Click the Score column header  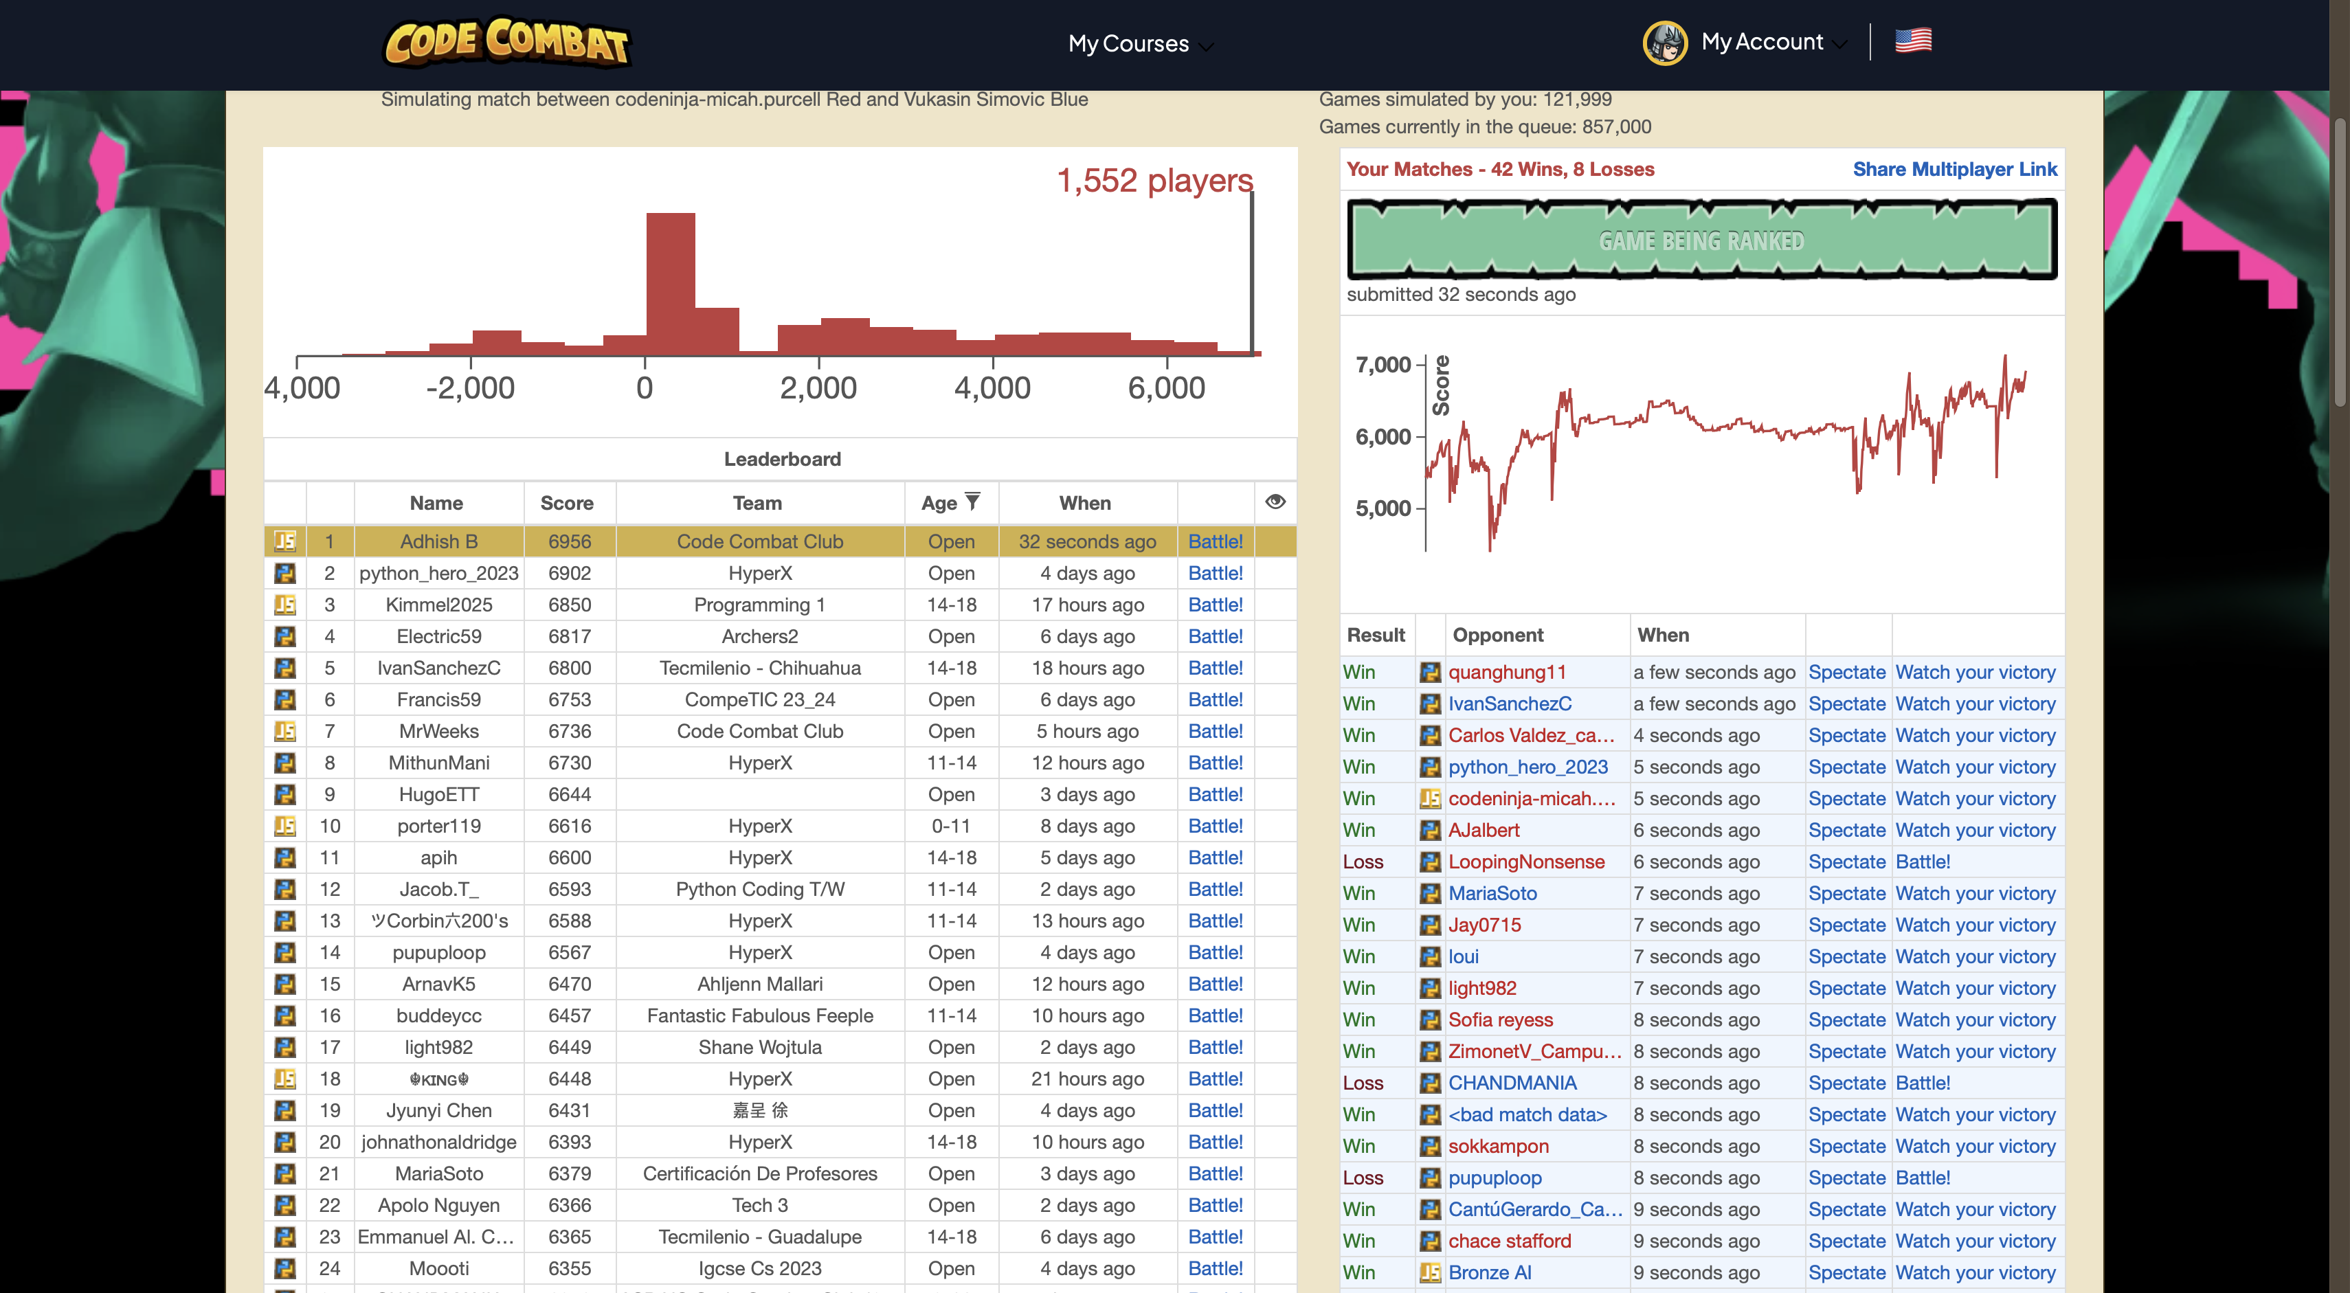(x=566, y=504)
